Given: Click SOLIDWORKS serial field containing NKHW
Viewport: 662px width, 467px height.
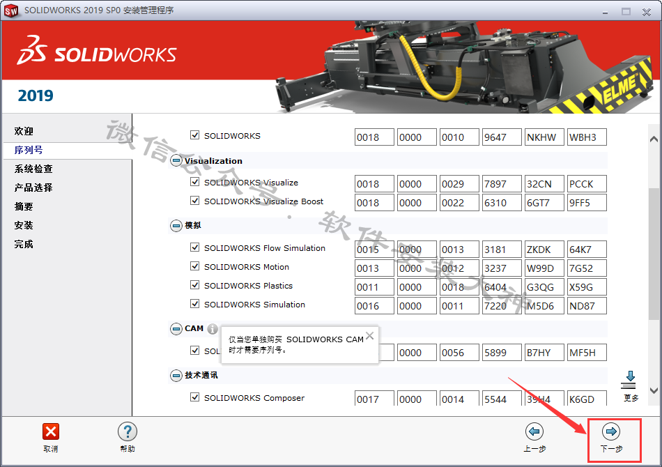Looking at the screenshot, I should point(544,137).
